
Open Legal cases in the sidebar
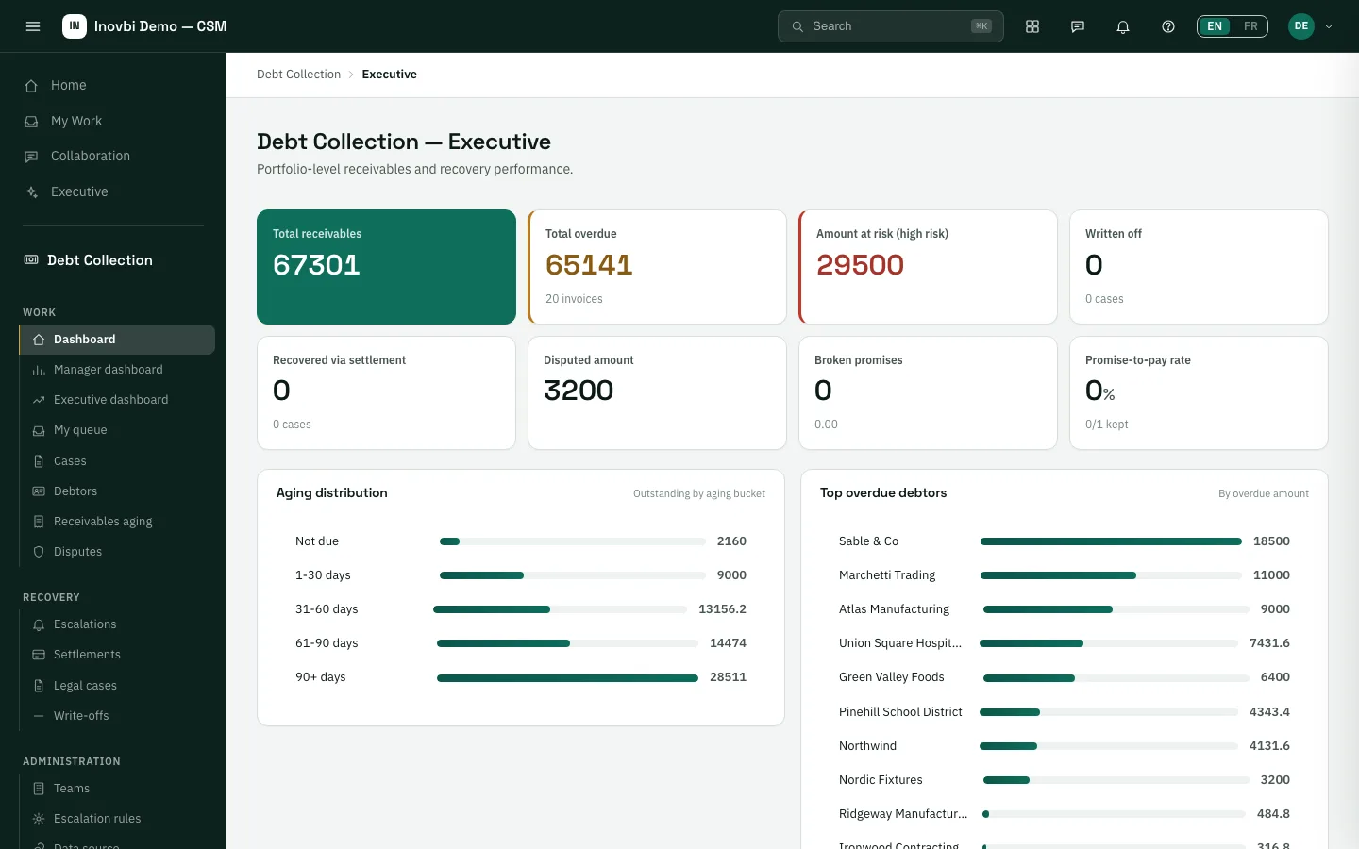click(117, 686)
